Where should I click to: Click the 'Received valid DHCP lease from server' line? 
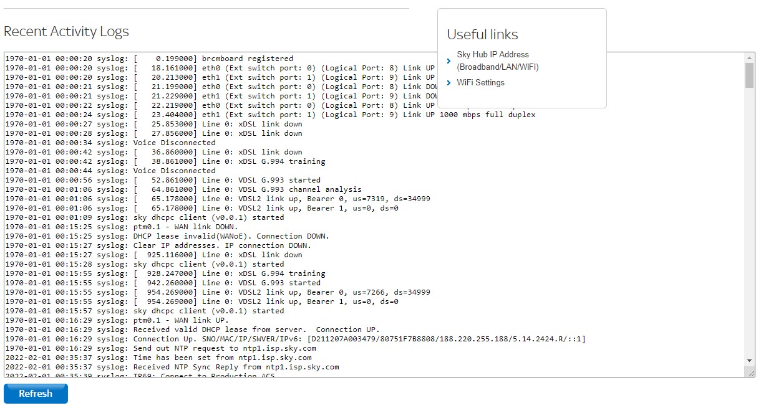[x=192, y=330]
